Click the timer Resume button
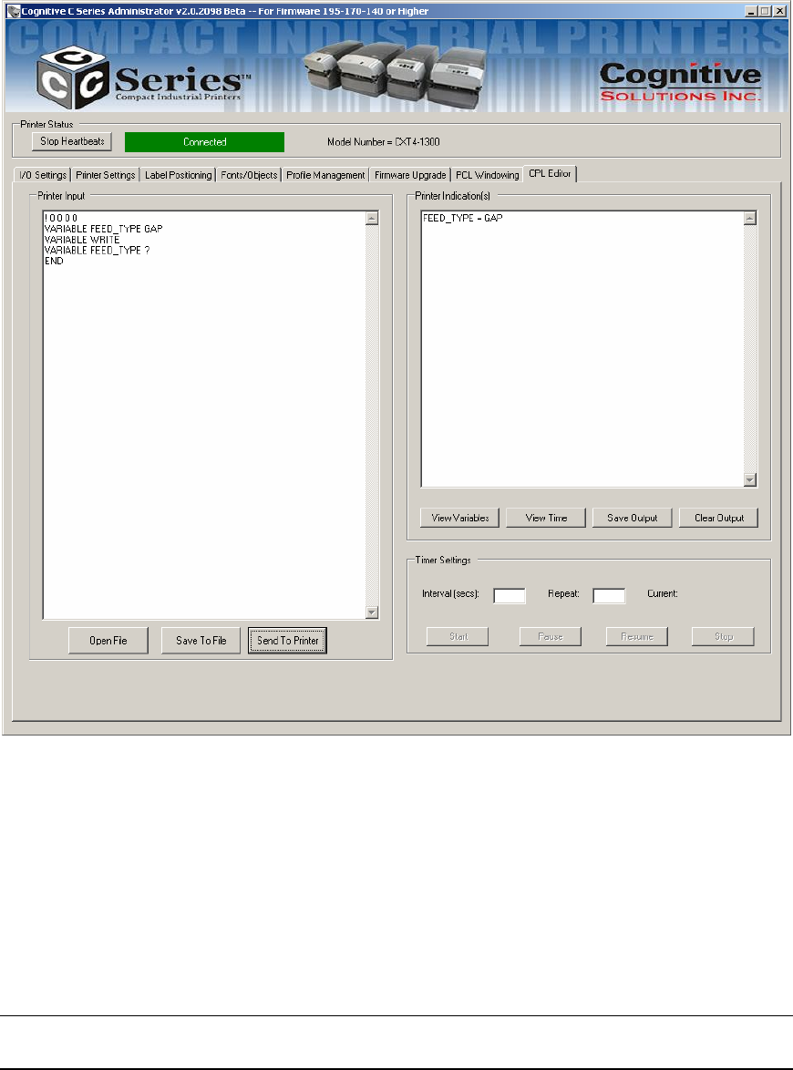793x1070 pixels. 637,637
